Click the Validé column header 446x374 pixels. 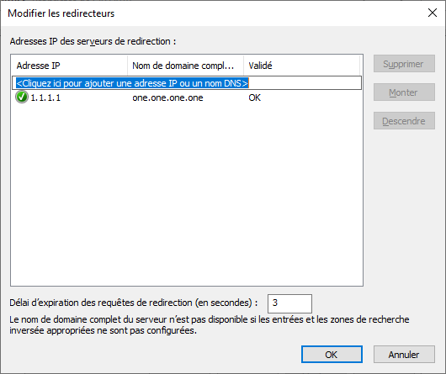point(302,66)
